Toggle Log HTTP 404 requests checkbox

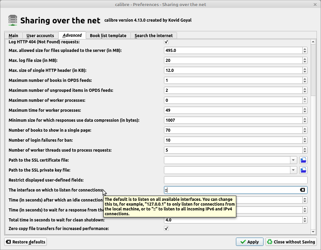166,42
